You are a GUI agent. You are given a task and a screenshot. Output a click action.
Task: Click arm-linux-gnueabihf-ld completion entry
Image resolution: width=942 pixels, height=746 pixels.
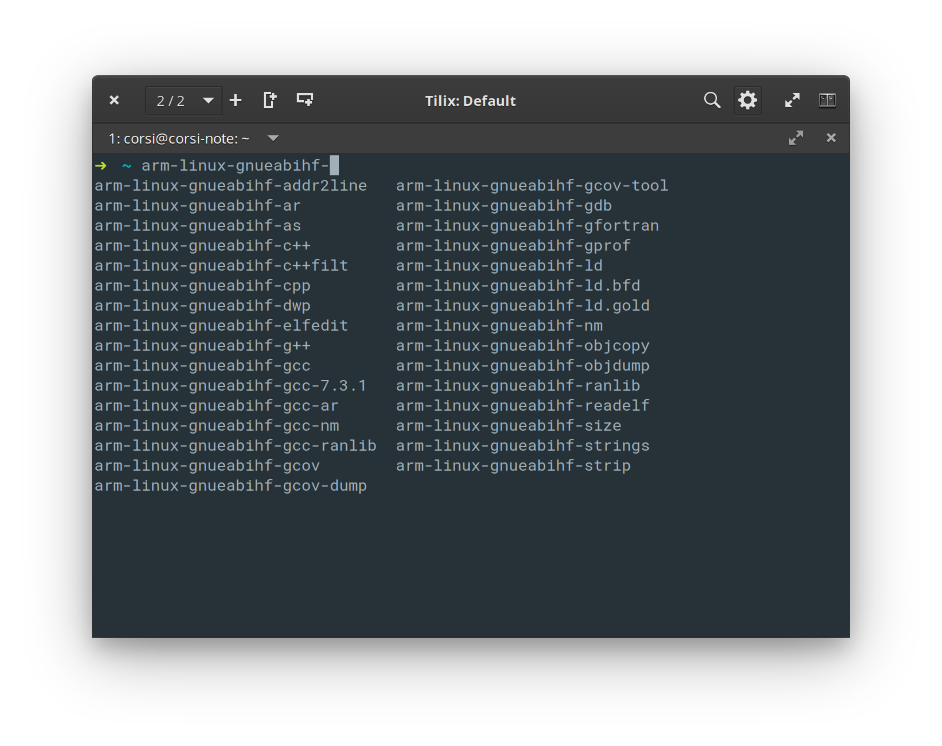499,266
